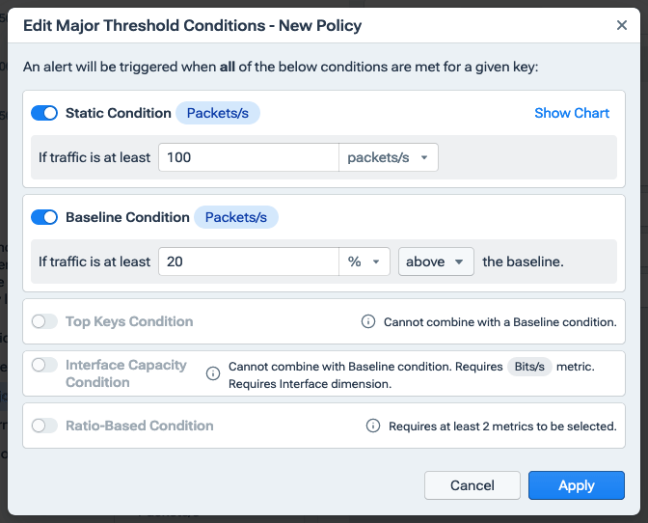Toggle the Interface Capacity Condition switch
The image size is (648, 523).
[x=44, y=365]
